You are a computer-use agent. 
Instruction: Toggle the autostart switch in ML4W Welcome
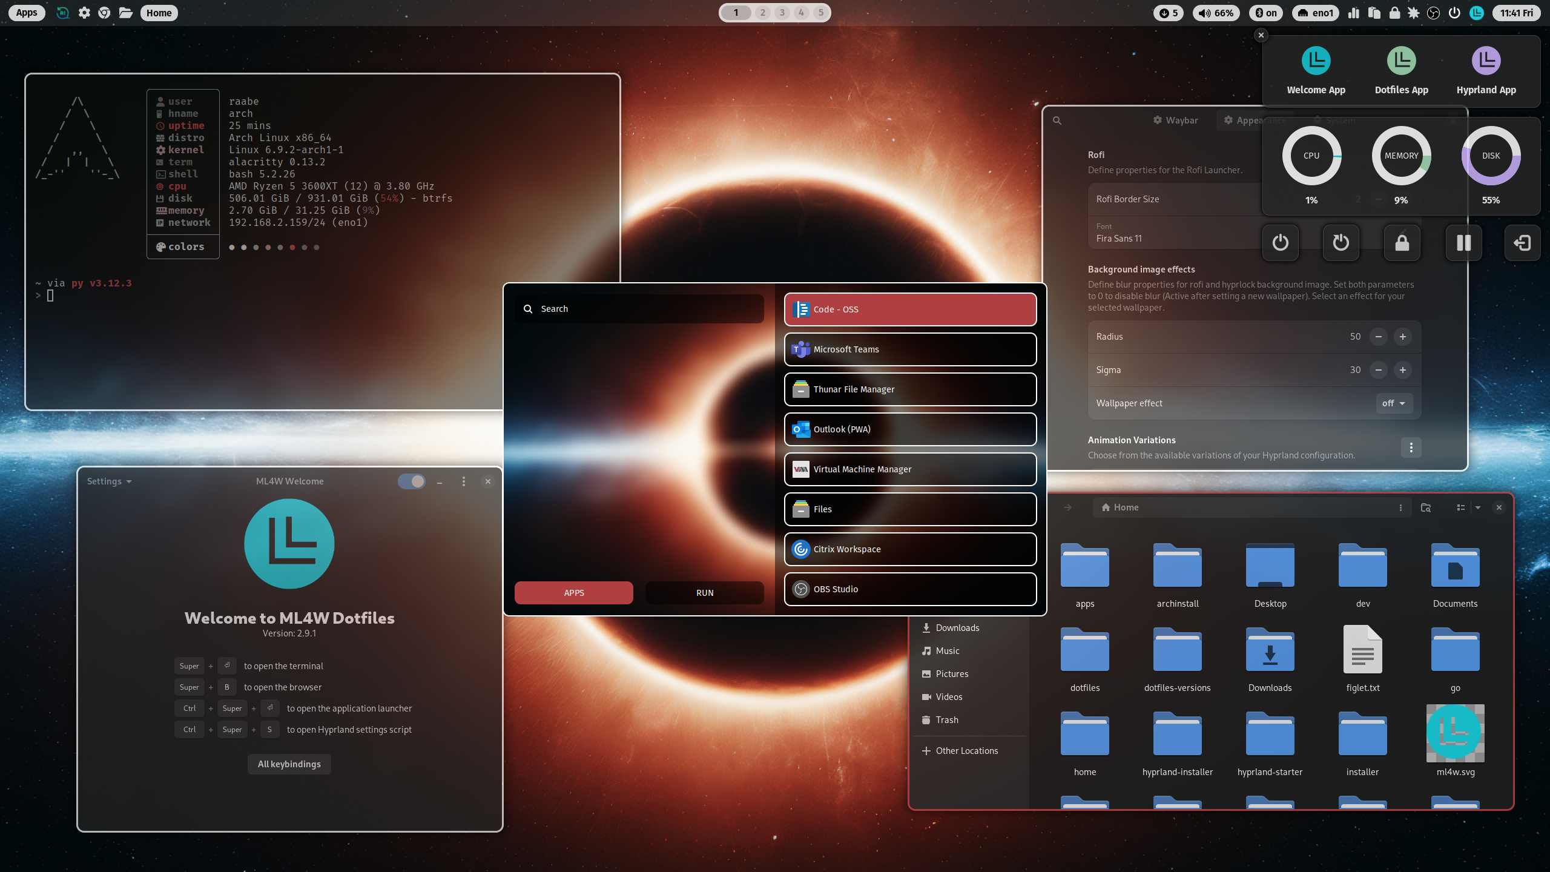coord(411,481)
